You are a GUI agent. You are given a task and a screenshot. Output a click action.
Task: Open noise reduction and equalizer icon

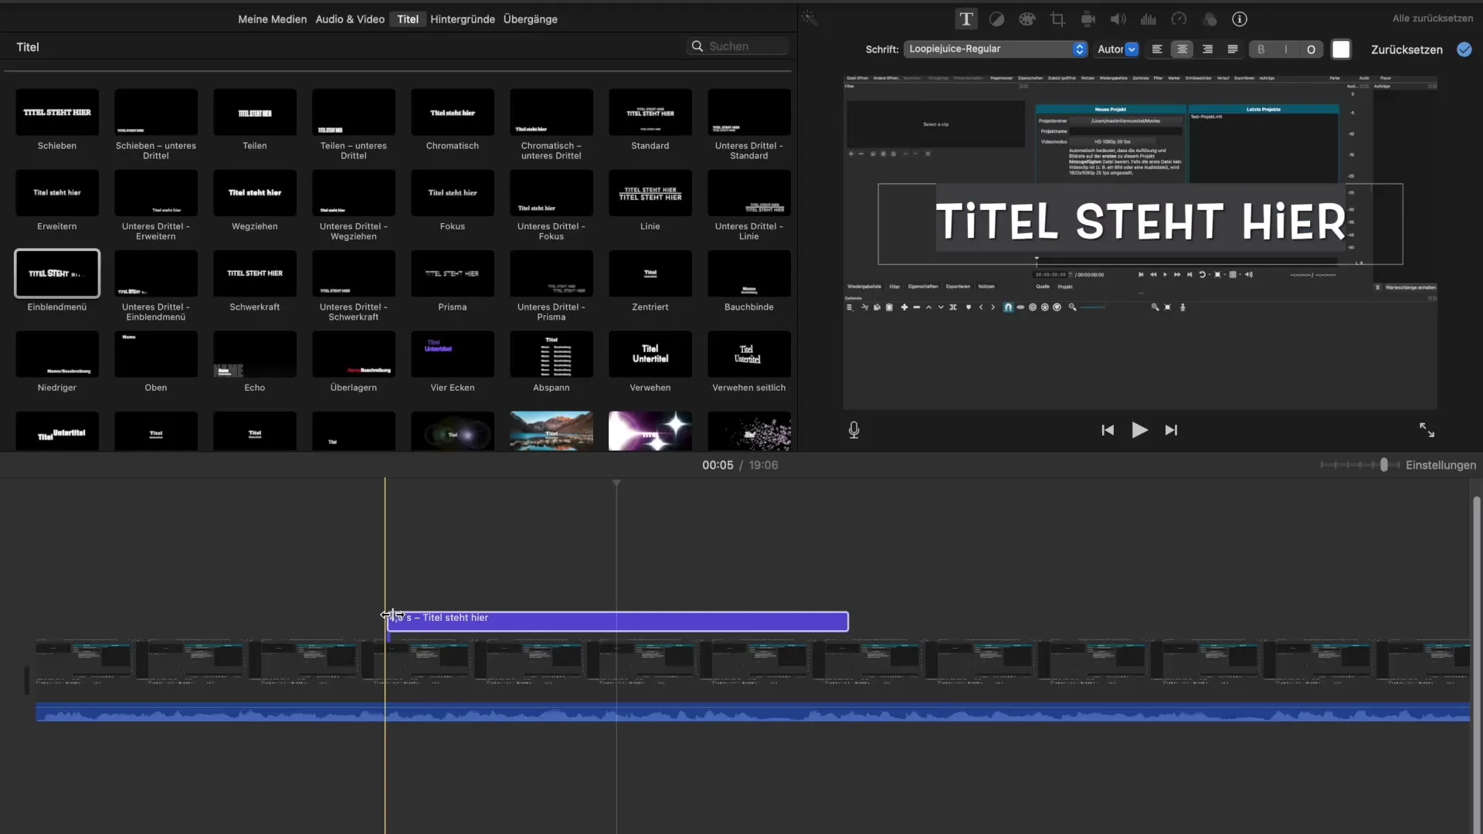point(1149,19)
